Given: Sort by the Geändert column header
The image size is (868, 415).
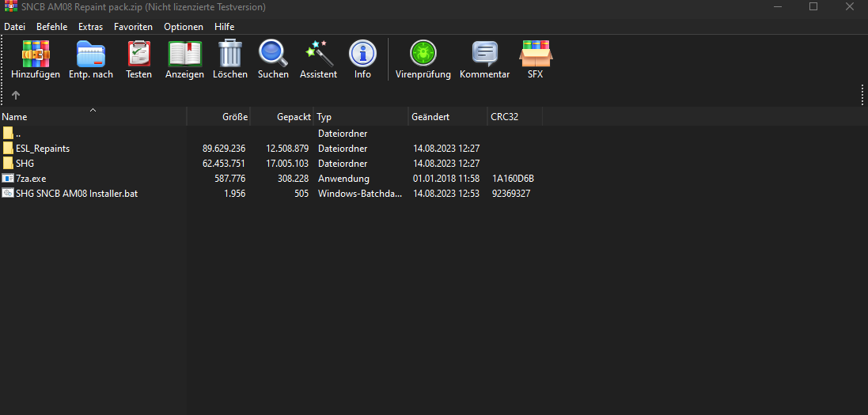Looking at the screenshot, I should tap(448, 117).
